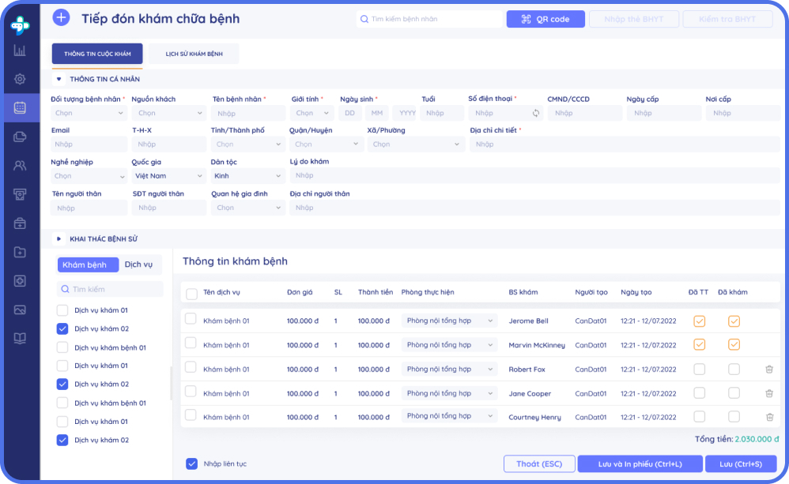Delete the Jane Cooper row with trash icon
This screenshot has height=484, width=789.
point(769,393)
